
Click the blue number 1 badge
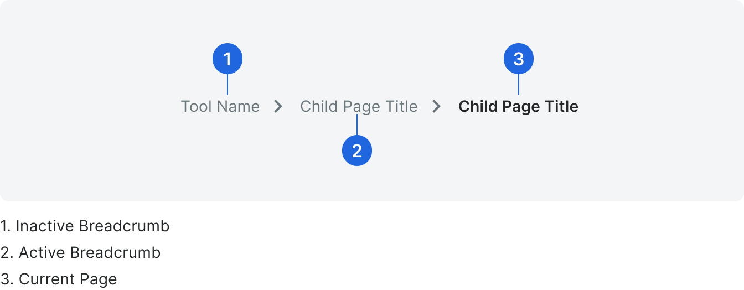[228, 59]
